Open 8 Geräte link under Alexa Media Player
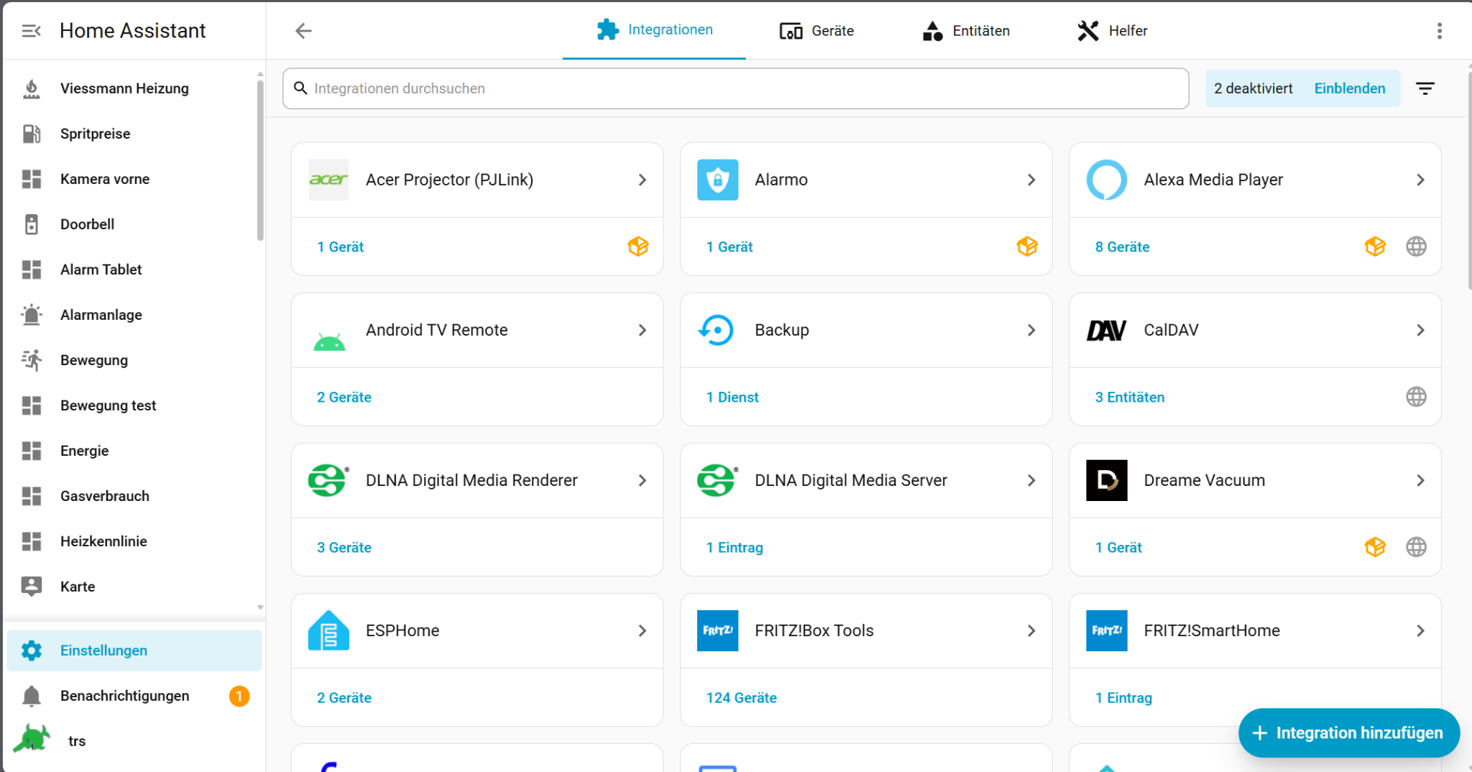1472x772 pixels. pyautogui.click(x=1121, y=247)
